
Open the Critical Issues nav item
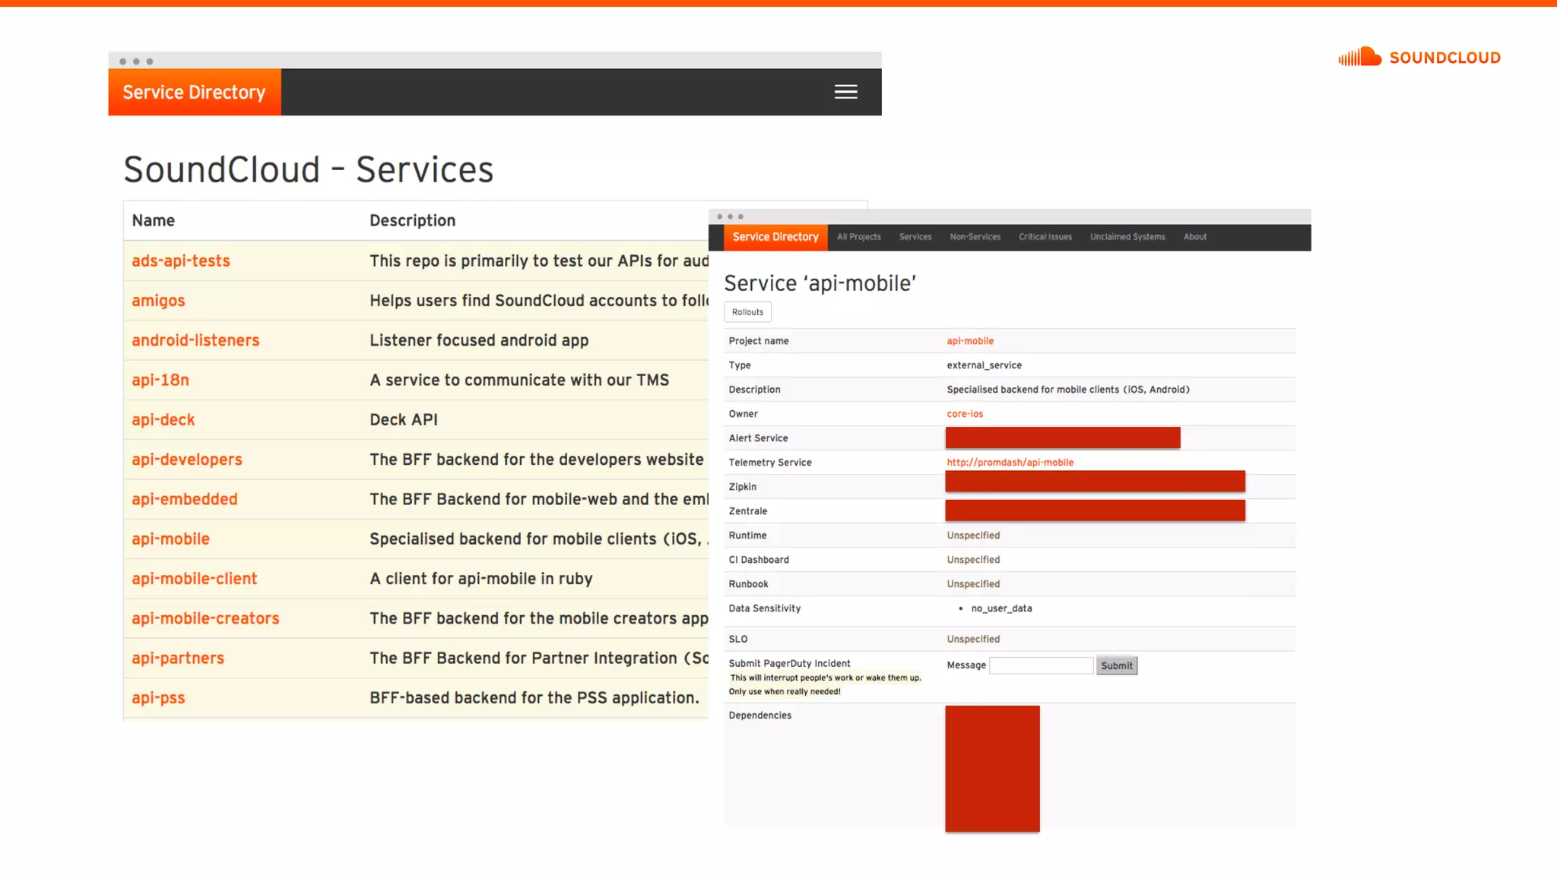point(1045,237)
